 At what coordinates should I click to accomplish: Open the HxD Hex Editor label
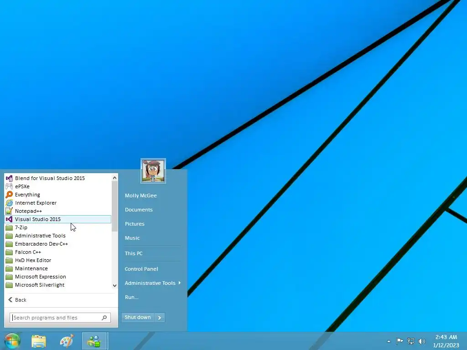33,260
